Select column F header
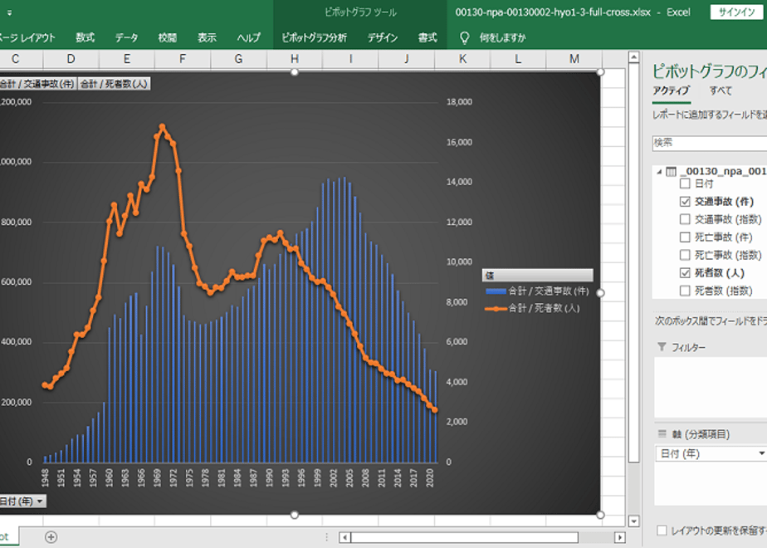The height and width of the screenshot is (548, 767). click(183, 59)
